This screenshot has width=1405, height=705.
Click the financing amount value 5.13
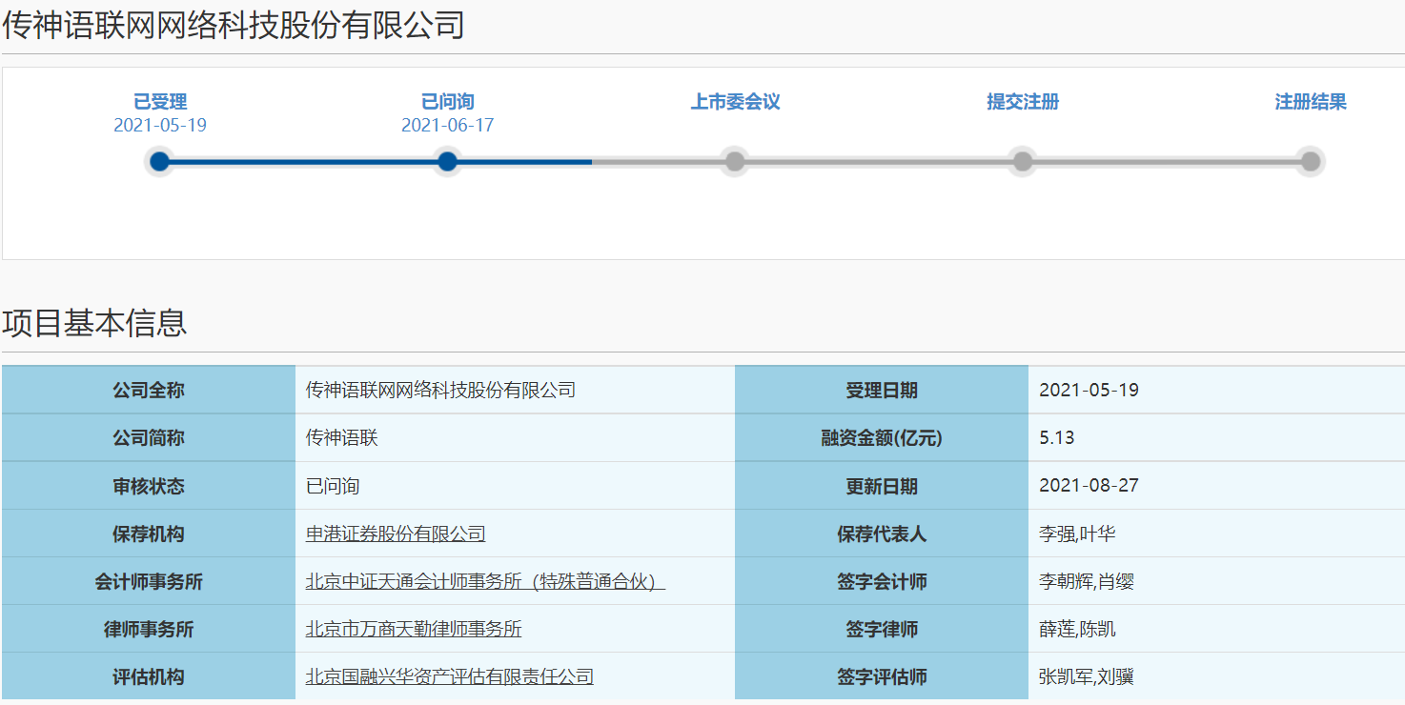(x=1057, y=438)
